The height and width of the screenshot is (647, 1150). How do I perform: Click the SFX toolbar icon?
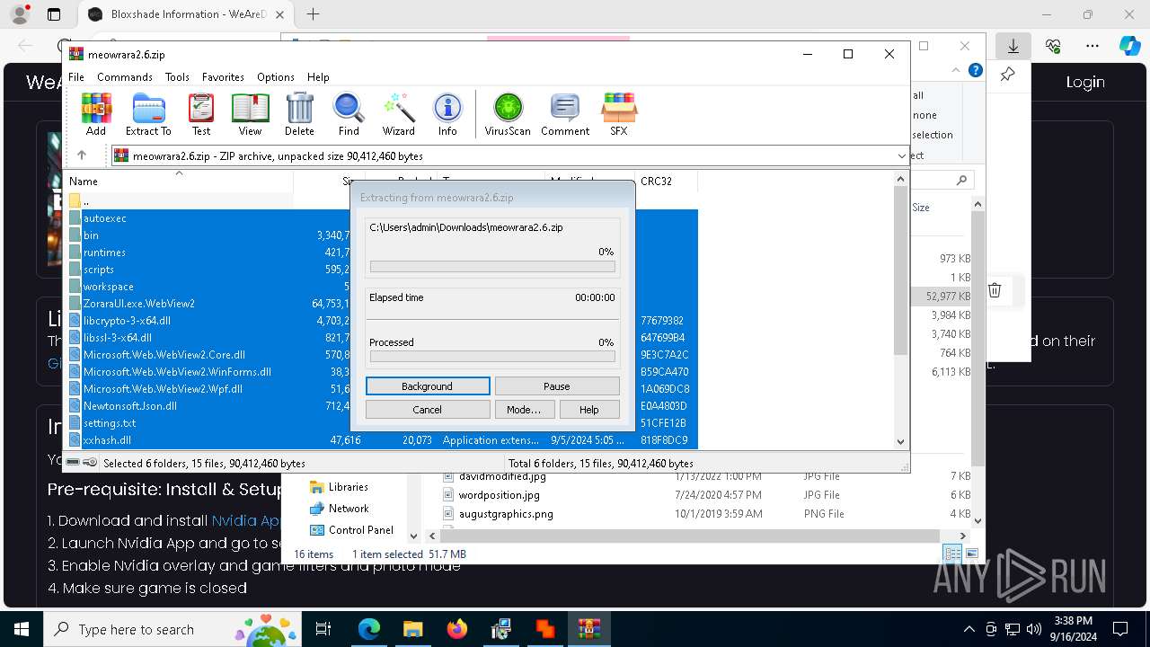click(x=619, y=114)
